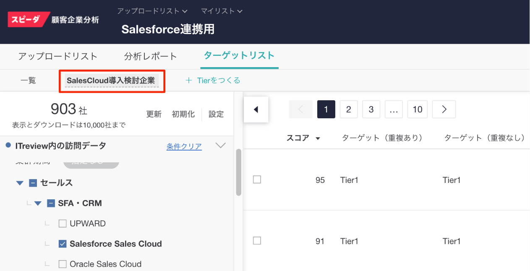Click the スピーダ logo
530x271 pixels.
pos(29,19)
